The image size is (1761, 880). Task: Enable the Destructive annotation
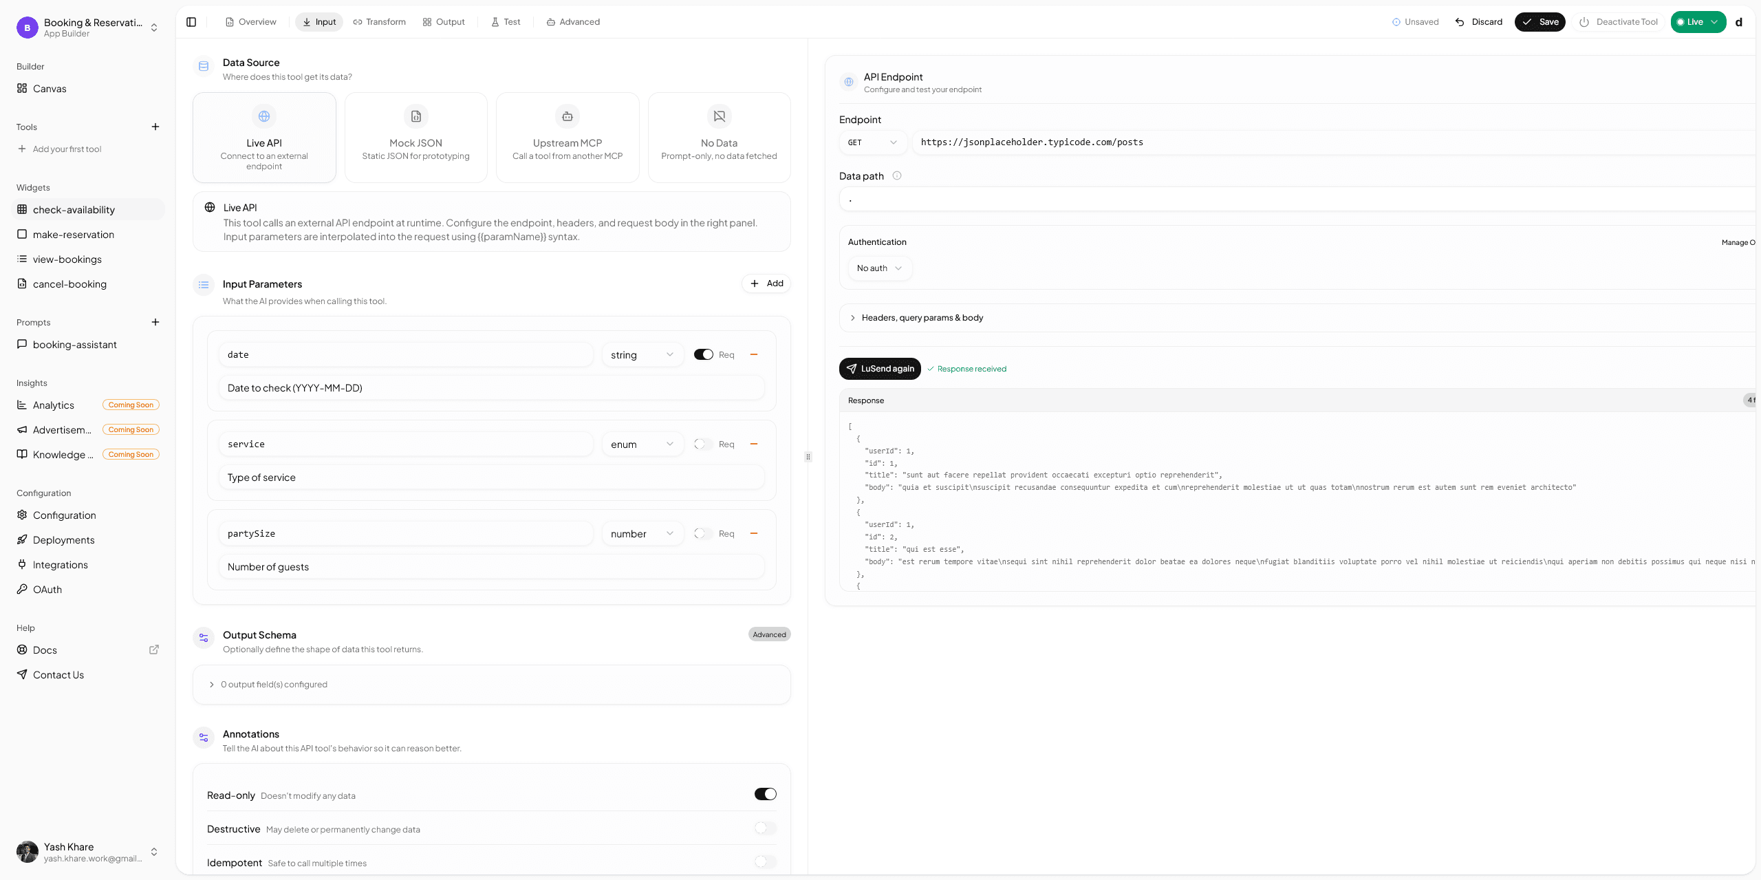pyautogui.click(x=762, y=828)
